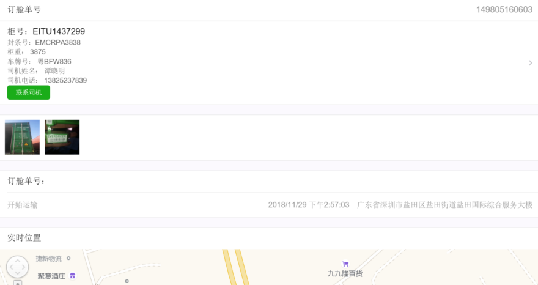The width and height of the screenshot is (538, 285).
Task: Contact driver via green 联系司机 button
Action: coord(29,93)
